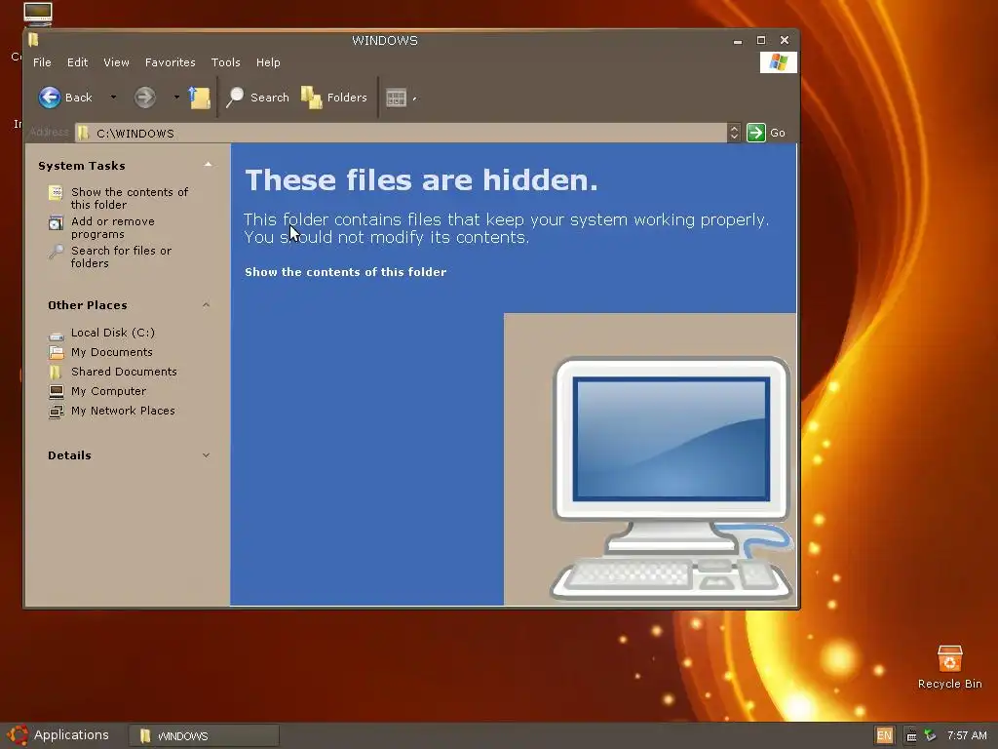This screenshot has width=998, height=749.
Task: Click the Local Disk drive icon
Action: click(x=56, y=335)
